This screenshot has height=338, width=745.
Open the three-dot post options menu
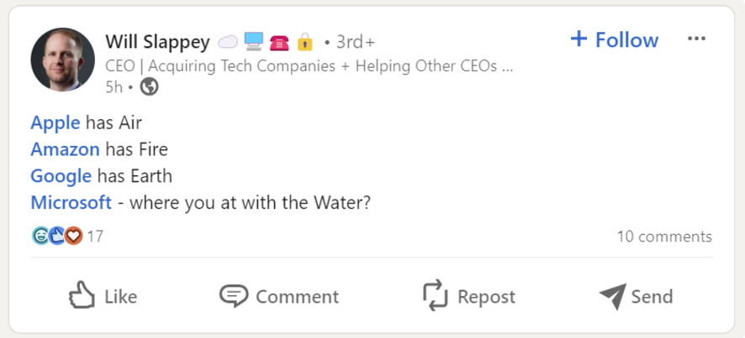(x=696, y=39)
